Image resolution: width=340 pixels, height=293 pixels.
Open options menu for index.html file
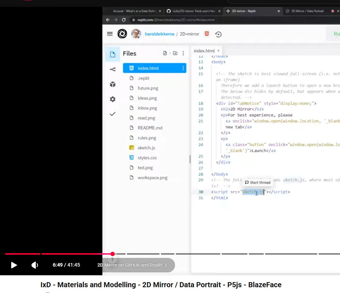coord(183,68)
